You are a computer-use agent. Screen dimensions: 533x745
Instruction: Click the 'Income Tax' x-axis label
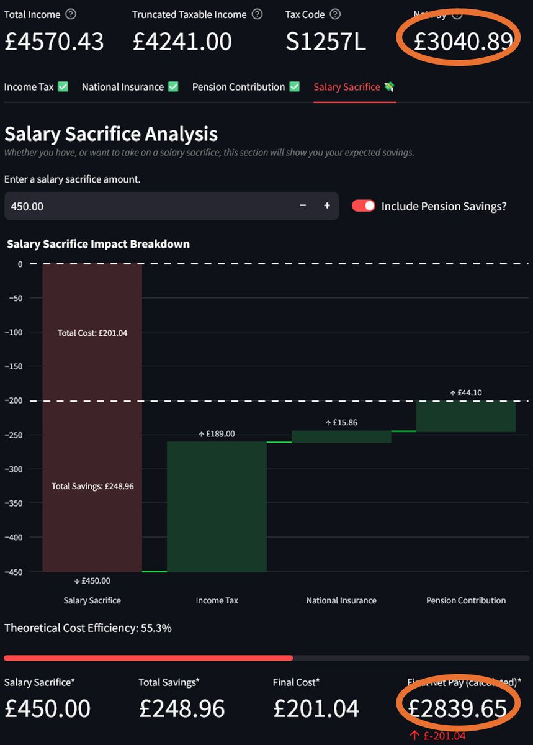tap(217, 600)
